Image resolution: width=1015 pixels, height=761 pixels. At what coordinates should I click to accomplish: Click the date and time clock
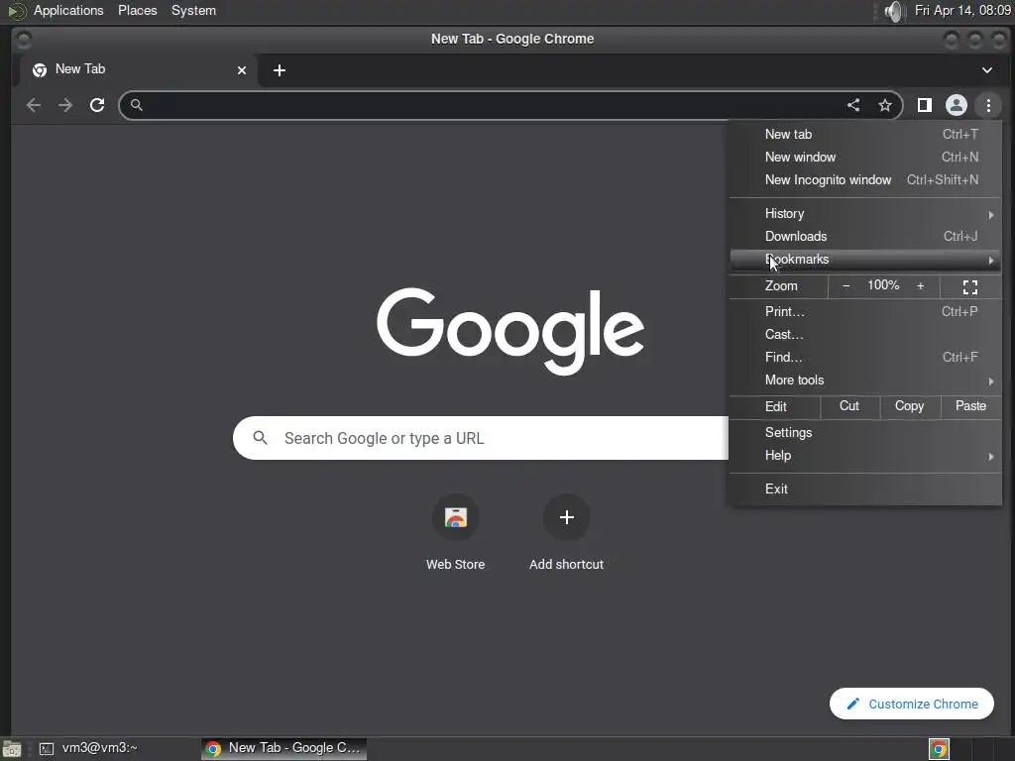(x=962, y=10)
